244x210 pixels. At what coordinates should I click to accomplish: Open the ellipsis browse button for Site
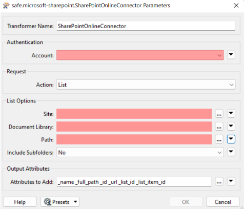219,114
